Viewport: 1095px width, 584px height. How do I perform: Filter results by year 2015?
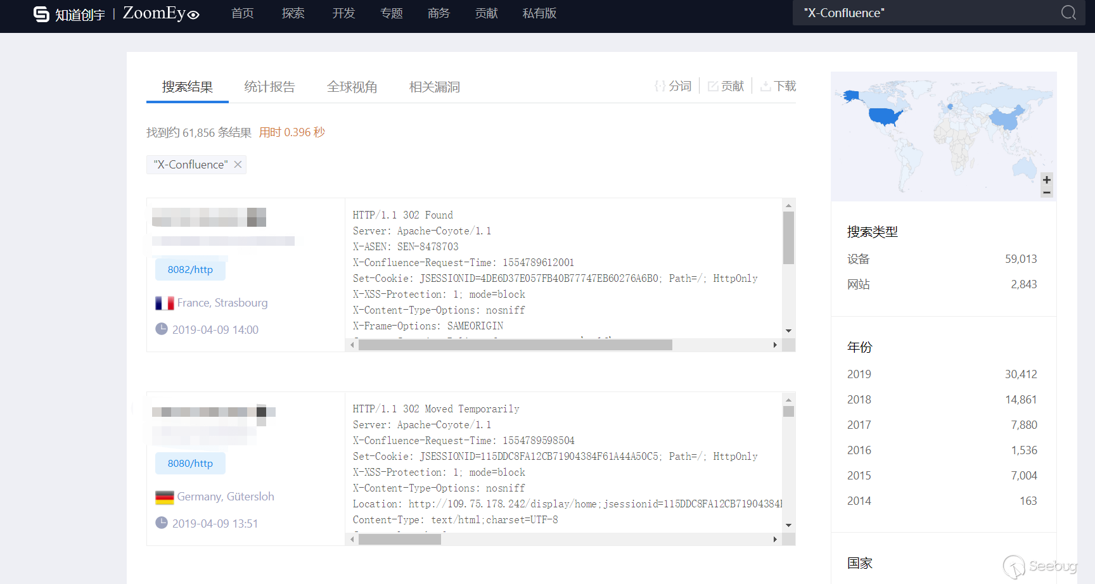tap(942, 476)
